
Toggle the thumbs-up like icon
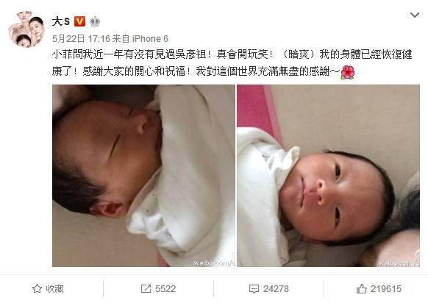point(361,288)
